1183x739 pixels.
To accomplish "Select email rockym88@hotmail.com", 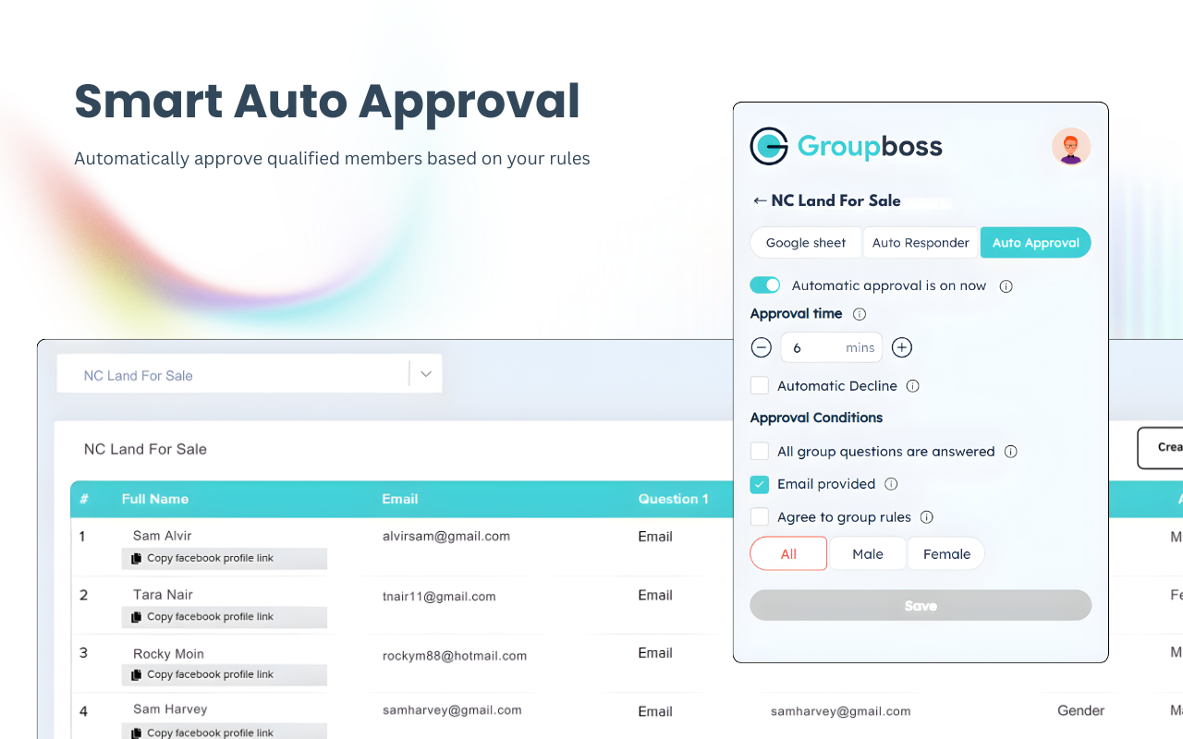I will pos(455,656).
